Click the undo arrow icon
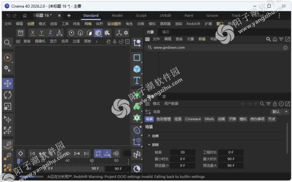 (8, 15)
